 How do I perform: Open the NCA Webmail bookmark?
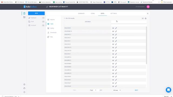click(x=19, y=2)
